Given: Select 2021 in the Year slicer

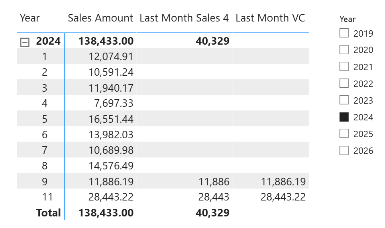Looking at the screenshot, I should coord(344,67).
